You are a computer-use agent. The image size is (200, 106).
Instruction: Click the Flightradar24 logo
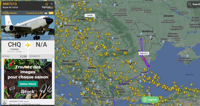click(x=47, y=7)
